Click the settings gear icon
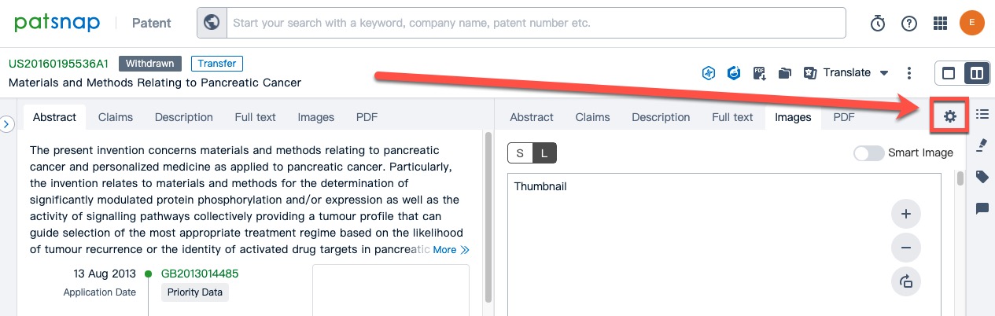Viewport: 995px width, 316px height. (x=950, y=116)
